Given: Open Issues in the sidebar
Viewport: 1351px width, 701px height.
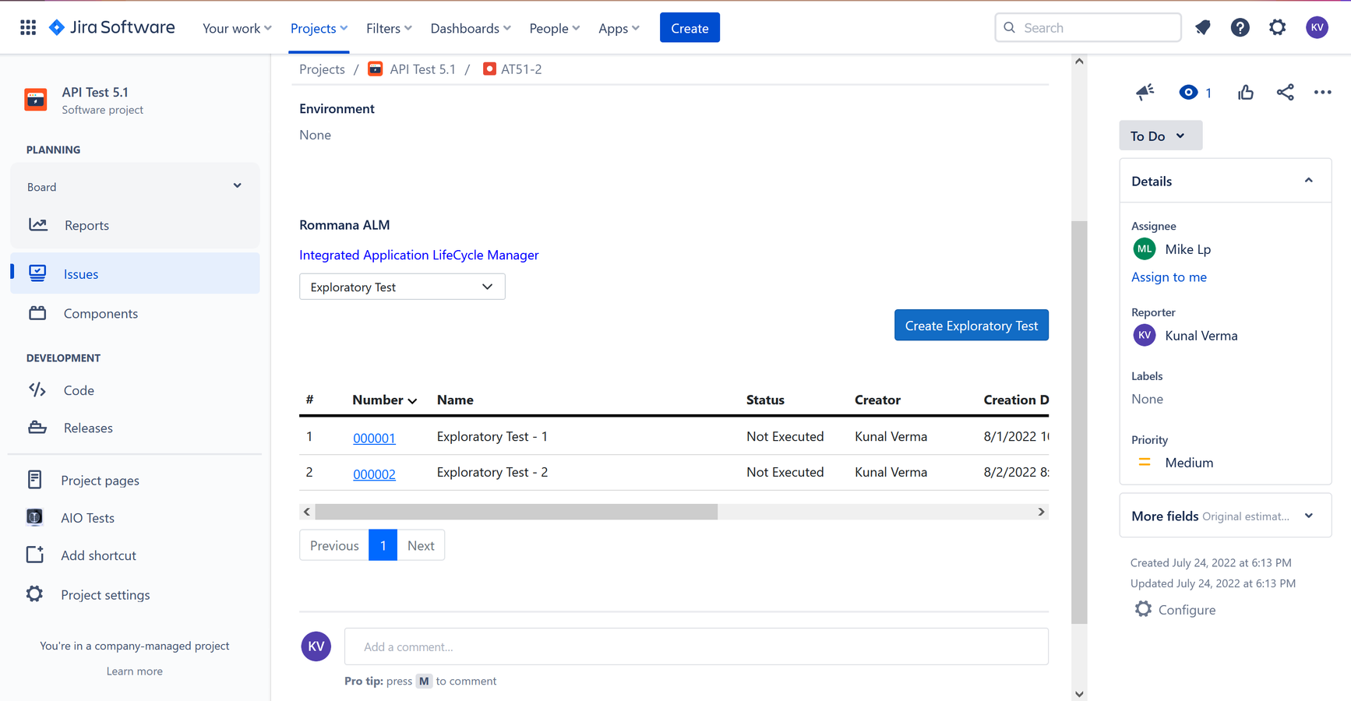Looking at the screenshot, I should [x=135, y=273].
